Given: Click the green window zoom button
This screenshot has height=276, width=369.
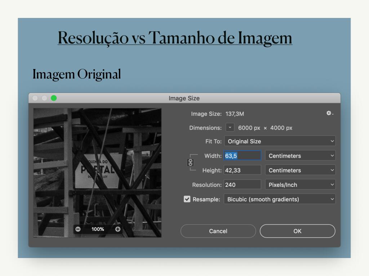Looking at the screenshot, I should (54, 98).
